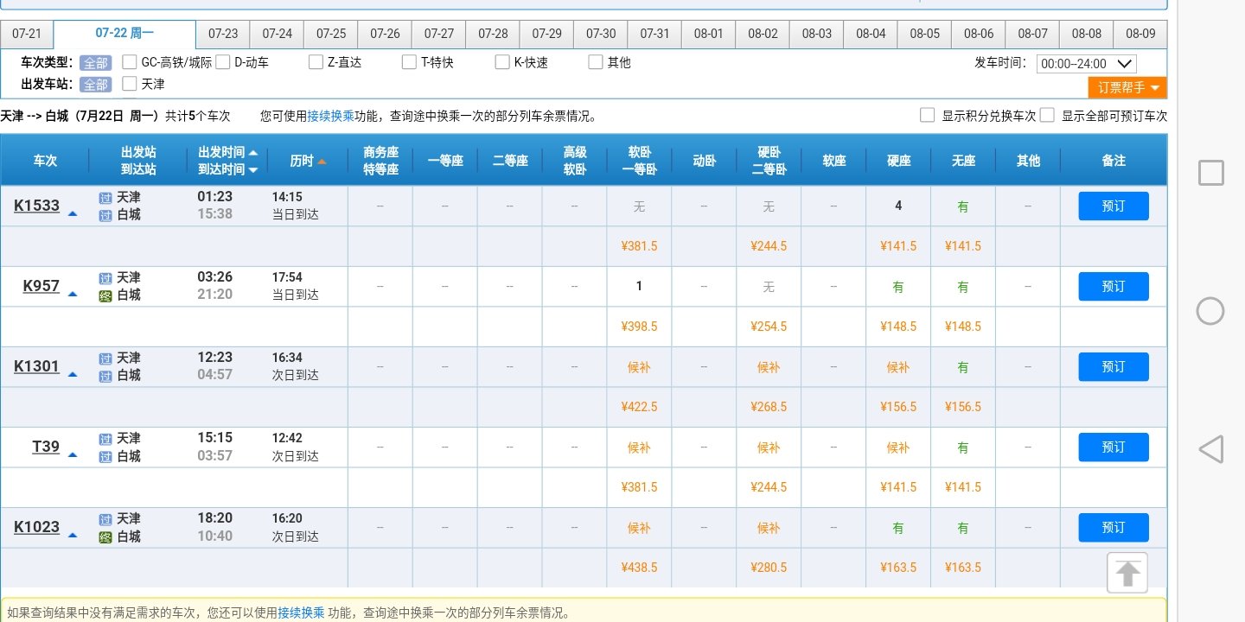1245x622 pixels.
Task: Select the 08-05 date tab
Action: click(x=924, y=34)
